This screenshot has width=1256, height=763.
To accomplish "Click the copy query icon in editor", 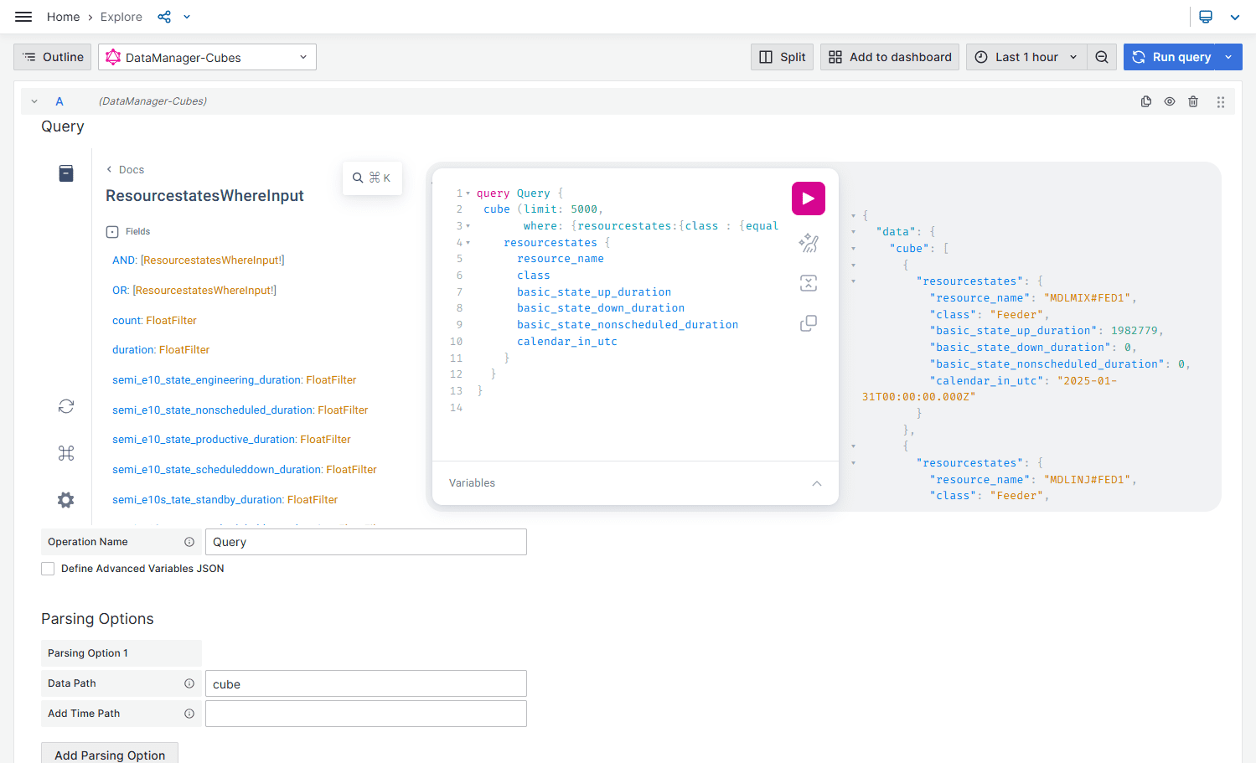I will 808,323.
